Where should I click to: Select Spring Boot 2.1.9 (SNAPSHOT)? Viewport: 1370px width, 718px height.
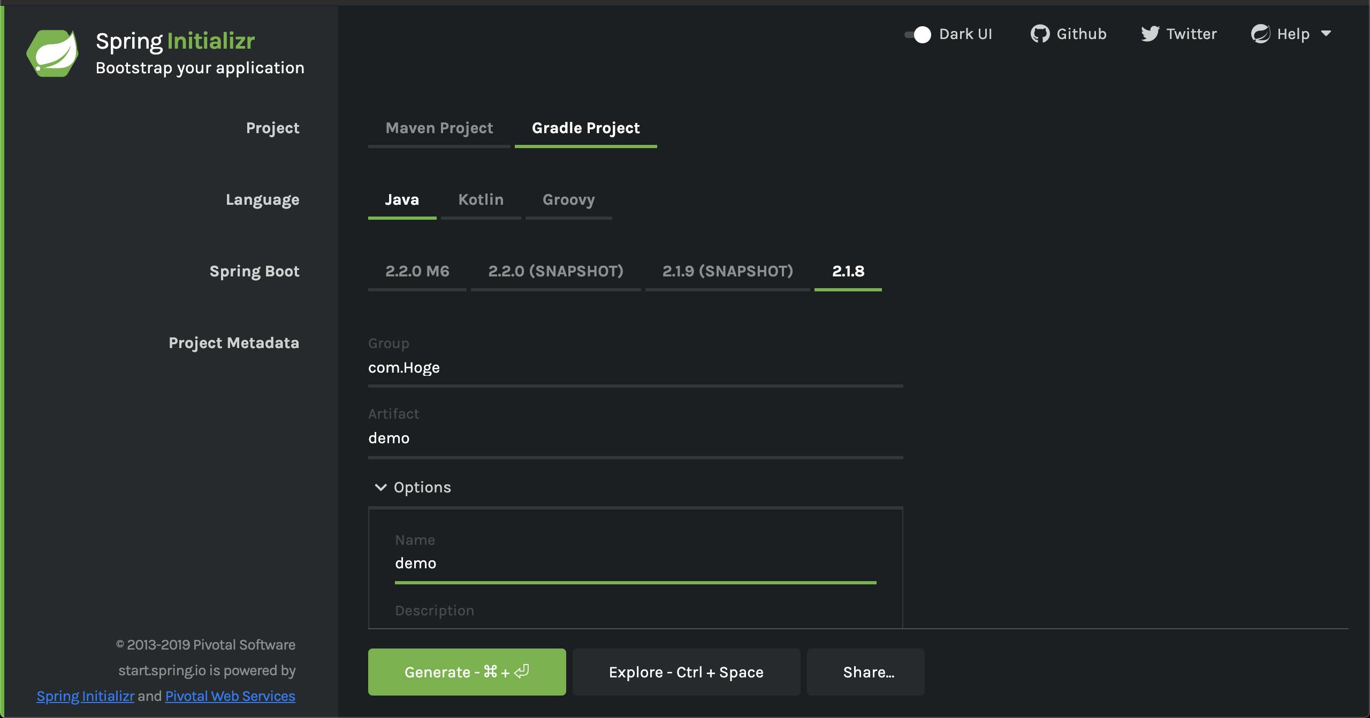pyautogui.click(x=727, y=272)
